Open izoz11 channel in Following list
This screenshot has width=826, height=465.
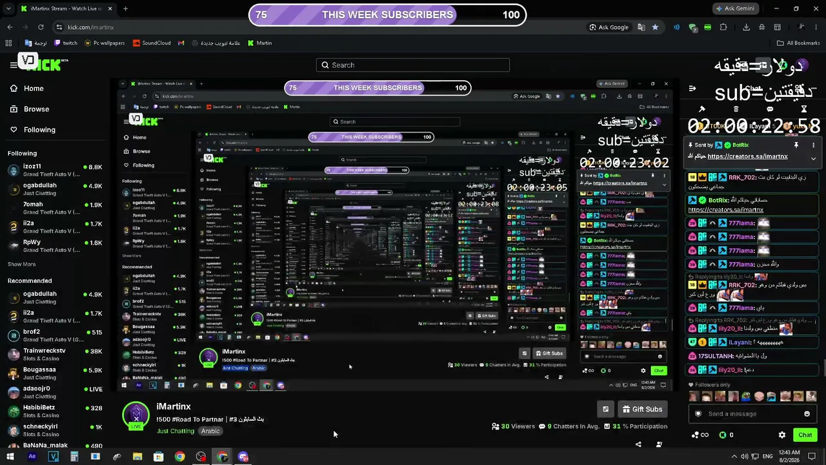click(x=55, y=170)
